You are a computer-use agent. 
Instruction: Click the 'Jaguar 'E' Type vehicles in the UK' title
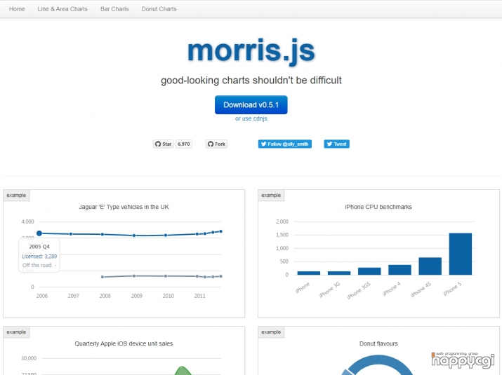(x=124, y=207)
